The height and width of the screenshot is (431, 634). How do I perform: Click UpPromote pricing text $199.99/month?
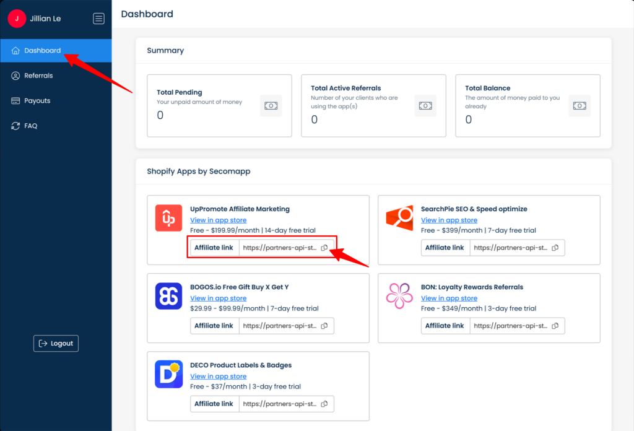tap(235, 230)
